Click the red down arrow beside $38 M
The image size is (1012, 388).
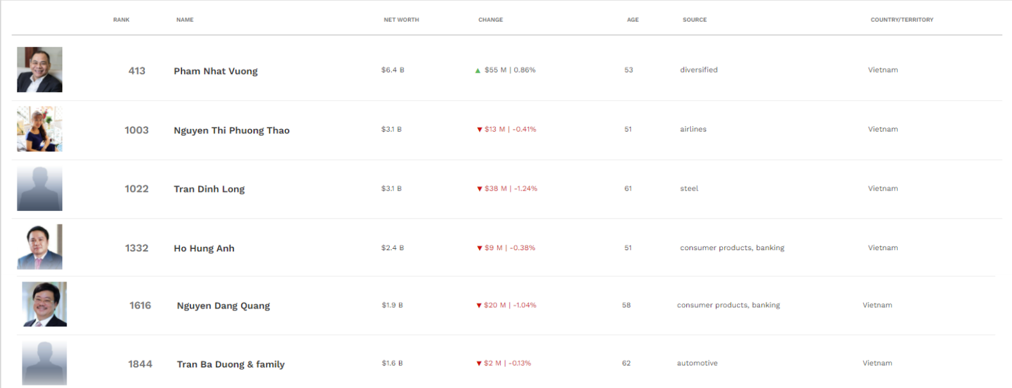tap(479, 189)
